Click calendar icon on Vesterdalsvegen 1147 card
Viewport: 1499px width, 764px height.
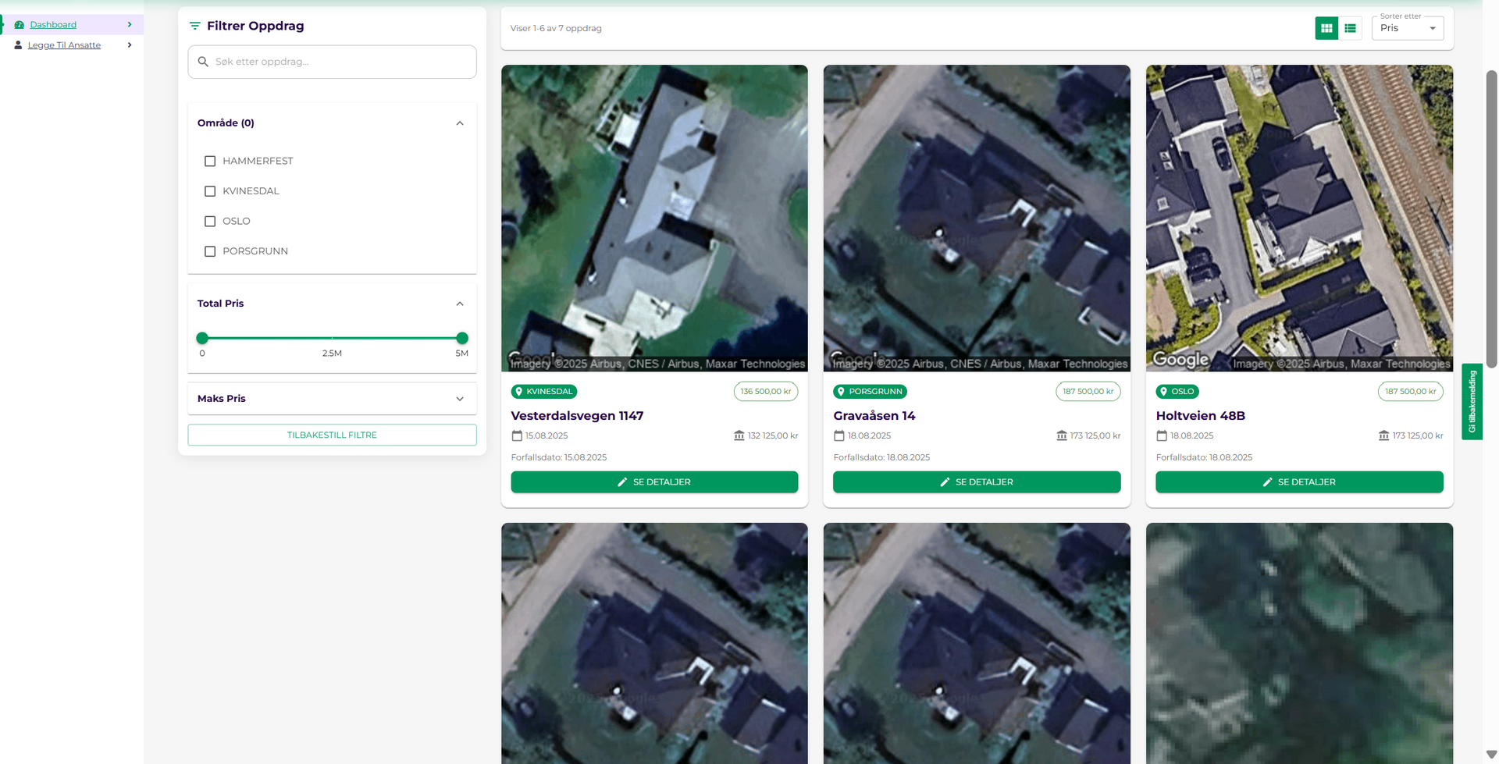point(517,435)
